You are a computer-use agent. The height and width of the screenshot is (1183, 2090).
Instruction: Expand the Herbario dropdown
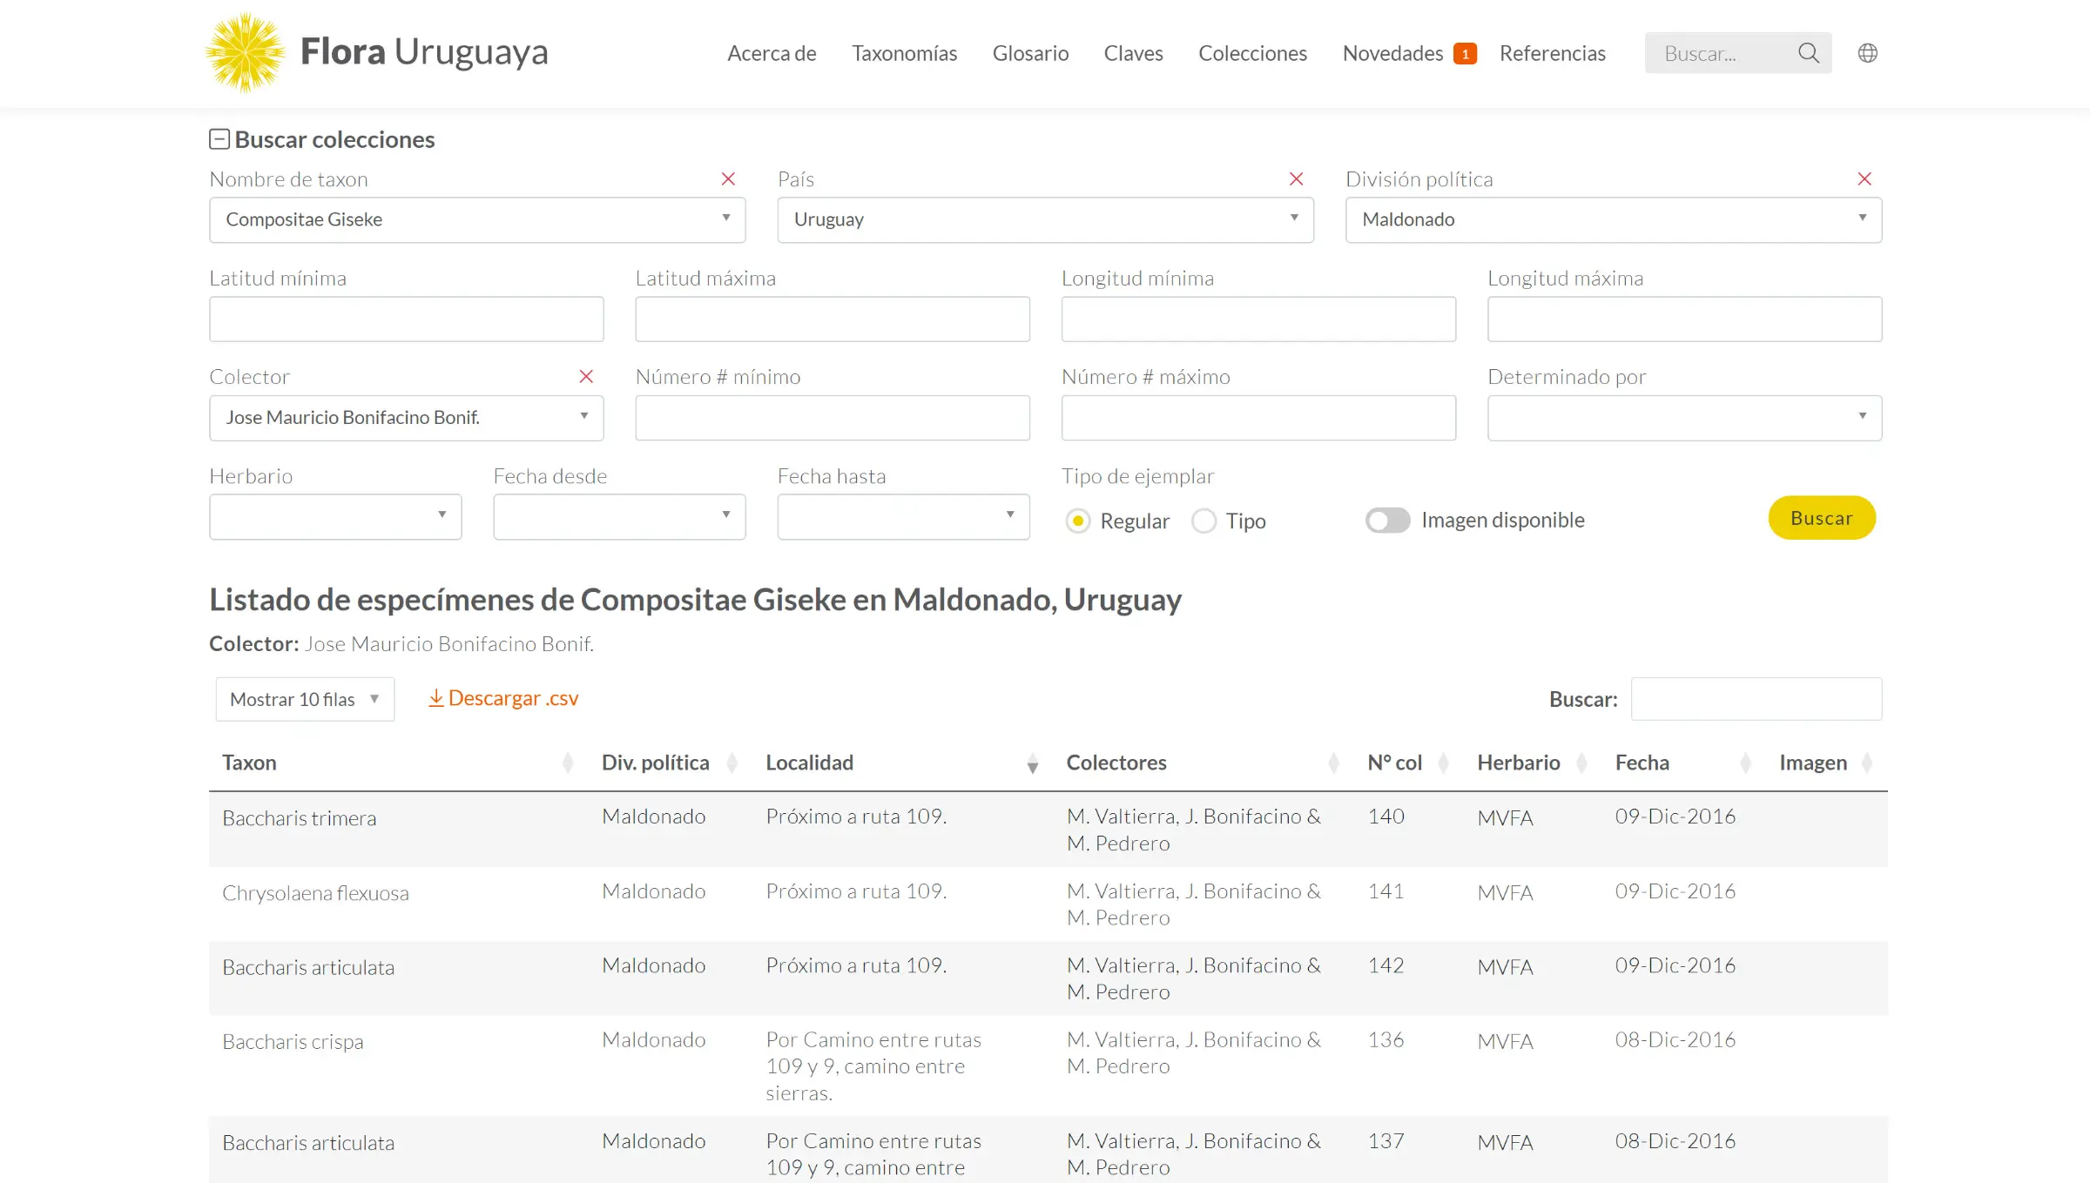[335, 517]
